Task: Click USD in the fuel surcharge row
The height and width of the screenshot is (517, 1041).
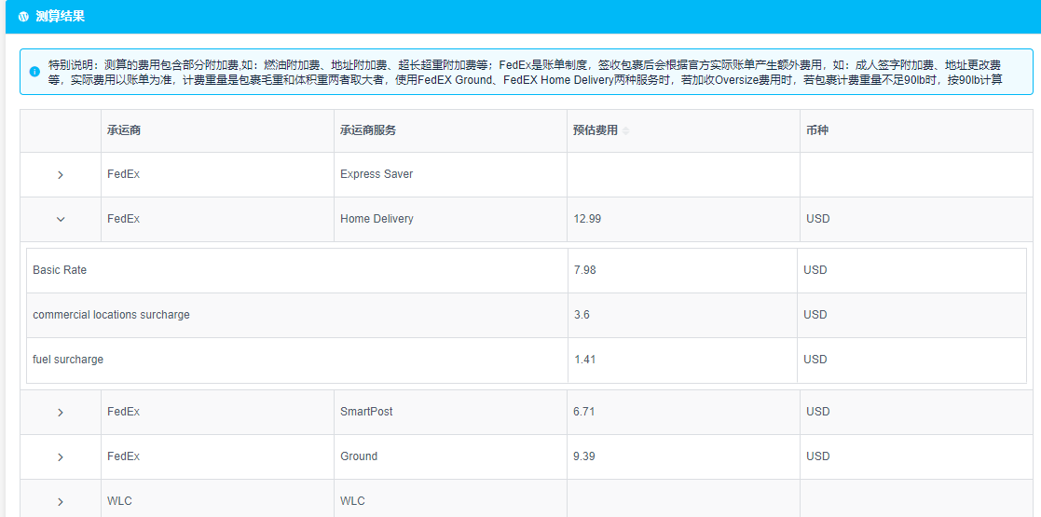Action: (x=815, y=359)
